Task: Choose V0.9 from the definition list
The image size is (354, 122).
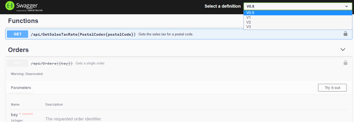Action: tap(298, 13)
